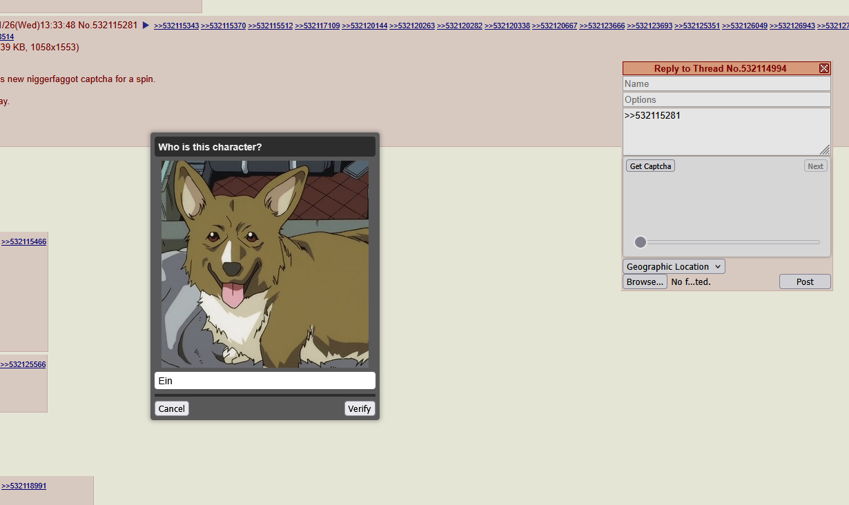Open backlink >>532126049
849x505 pixels.
point(745,26)
